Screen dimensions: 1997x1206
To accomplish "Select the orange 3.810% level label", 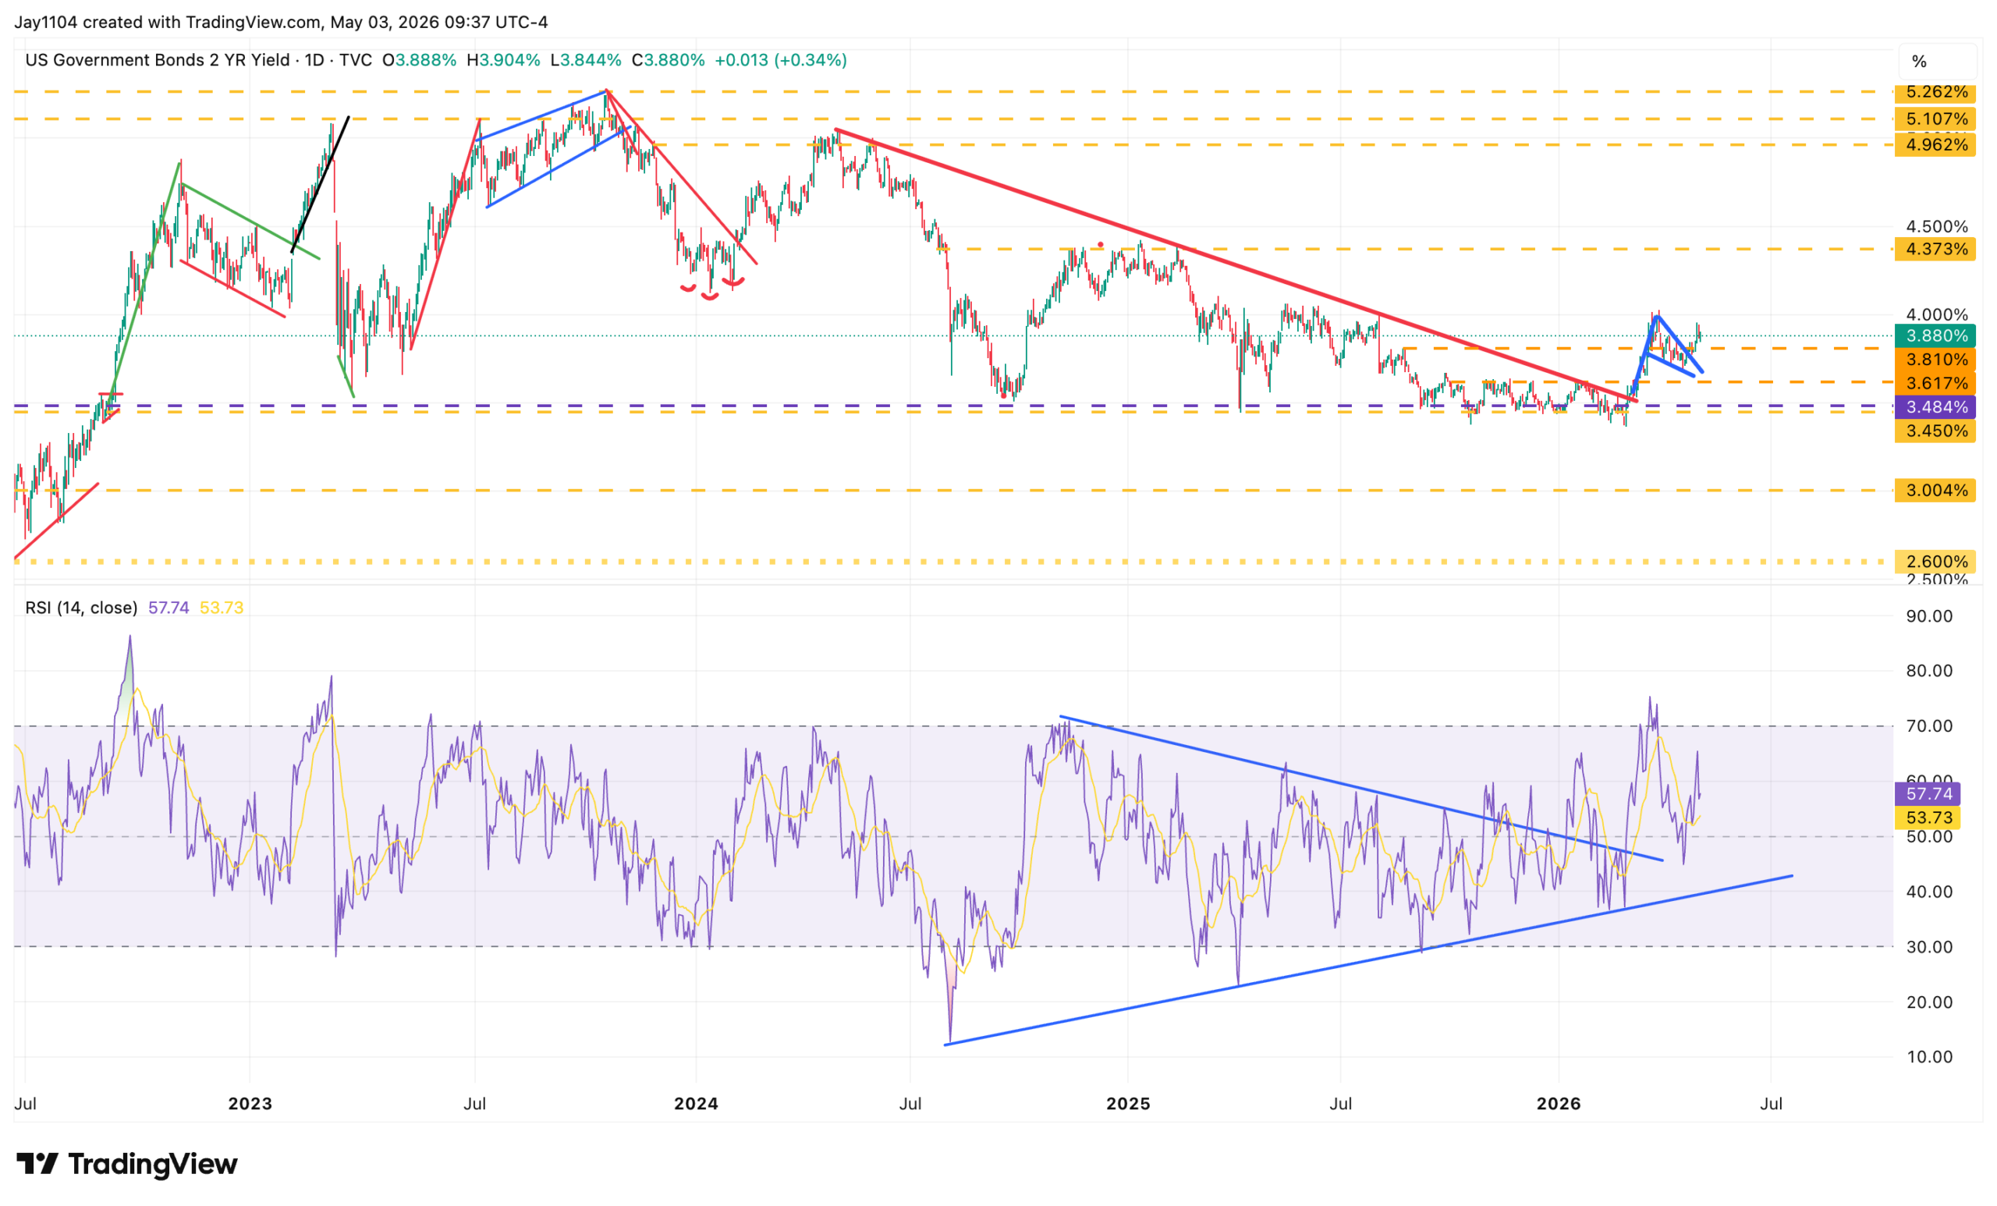I will (x=1935, y=359).
